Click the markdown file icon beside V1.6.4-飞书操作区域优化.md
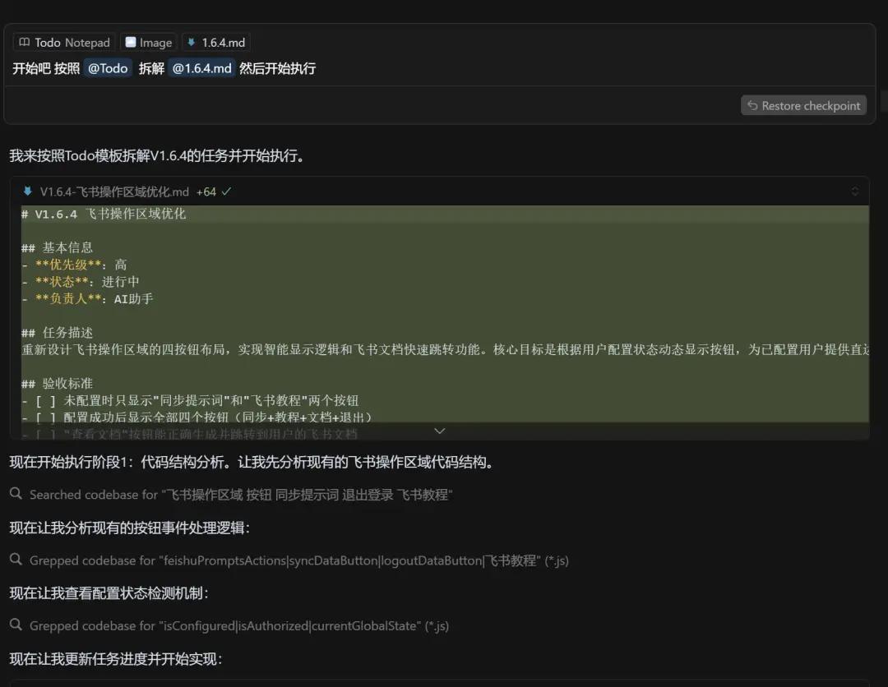The height and width of the screenshot is (687, 888). (28, 191)
